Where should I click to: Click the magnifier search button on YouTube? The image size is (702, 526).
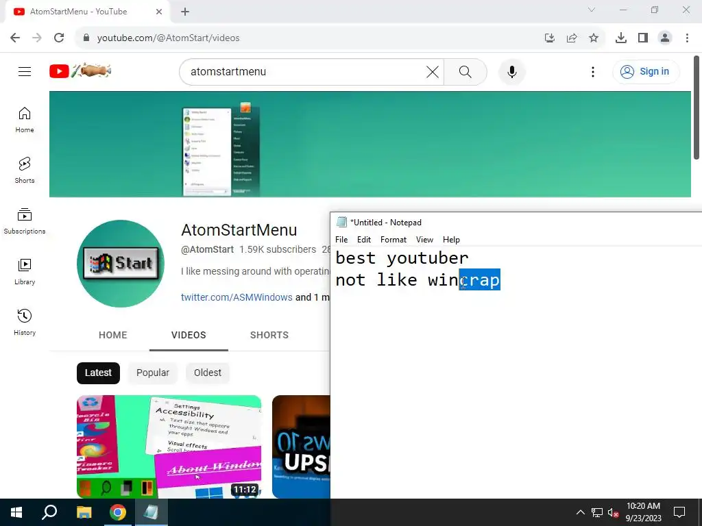(x=465, y=71)
